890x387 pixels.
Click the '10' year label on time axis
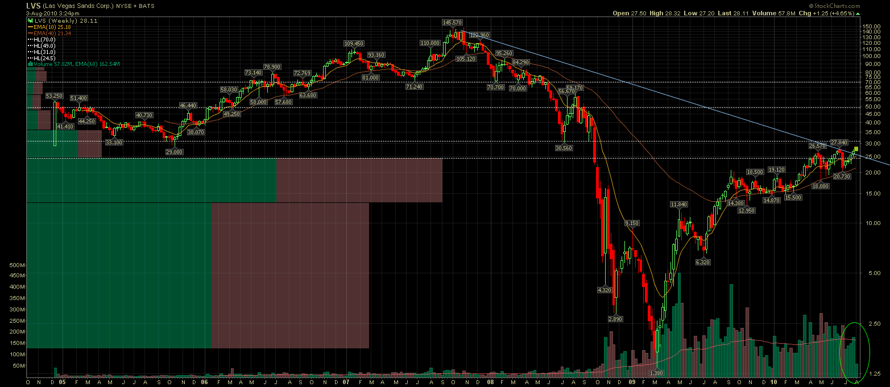click(x=774, y=383)
